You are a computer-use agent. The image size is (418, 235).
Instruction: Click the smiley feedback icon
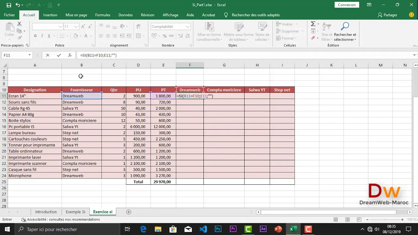[411, 15]
